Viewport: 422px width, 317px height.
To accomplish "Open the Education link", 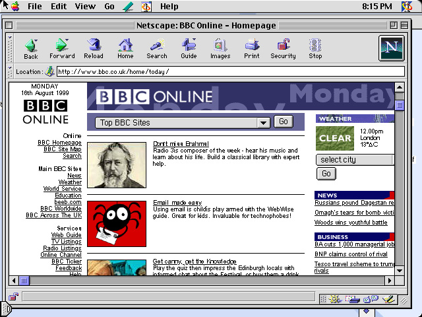I will [x=68, y=195].
